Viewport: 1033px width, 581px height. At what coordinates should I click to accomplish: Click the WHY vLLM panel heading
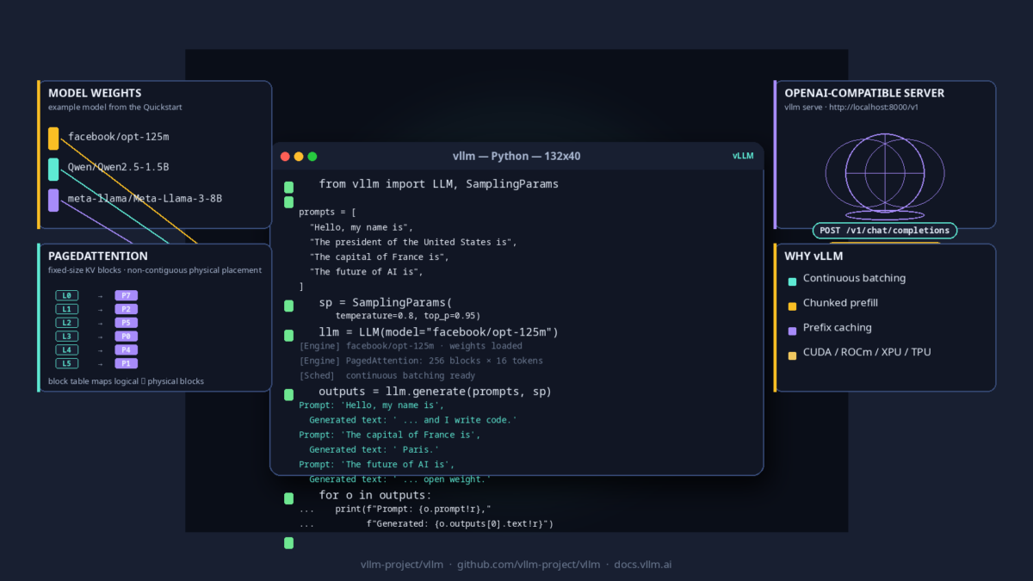pos(813,256)
